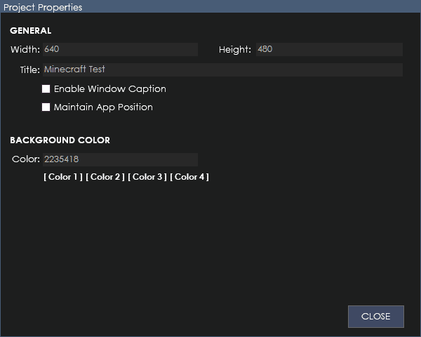The height and width of the screenshot is (337, 421).
Task: Click the Width input field
Action: pyautogui.click(x=120, y=49)
